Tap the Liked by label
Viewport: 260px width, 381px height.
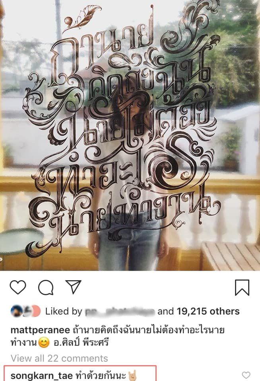click(x=64, y=311)
